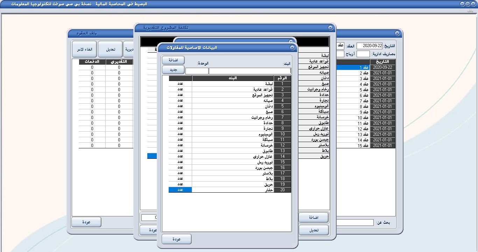Screen dimensions: 478x252
Task: Close the البيانات الاساسية للمقاولات dialog
Action: coord(292,48)
